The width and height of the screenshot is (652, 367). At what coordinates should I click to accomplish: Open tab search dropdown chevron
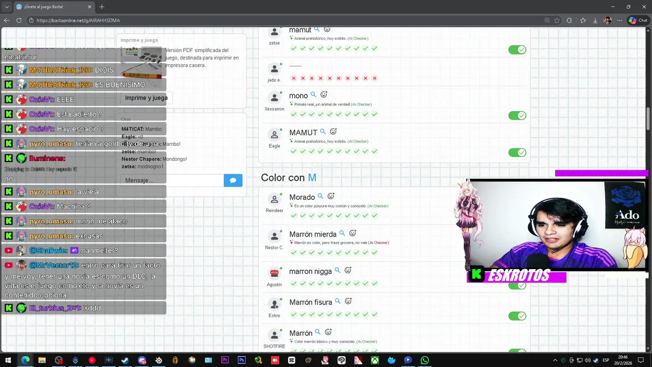7,7
